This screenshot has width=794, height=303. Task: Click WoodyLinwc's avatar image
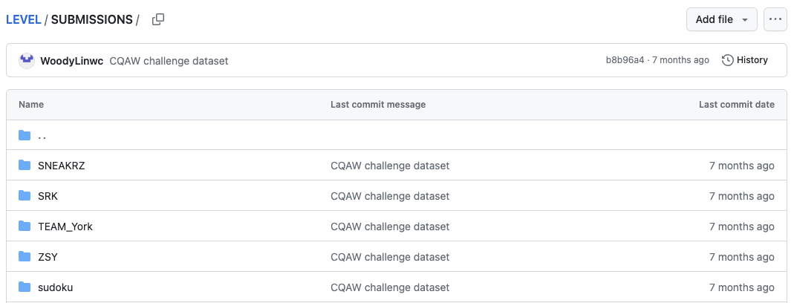point(27,61)
